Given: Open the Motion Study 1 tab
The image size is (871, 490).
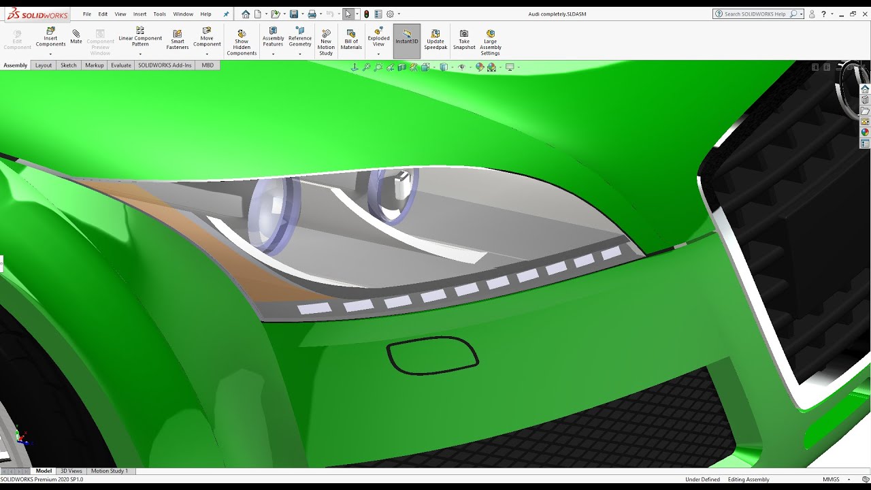Looking at the screenshot, I should [110, 471].
